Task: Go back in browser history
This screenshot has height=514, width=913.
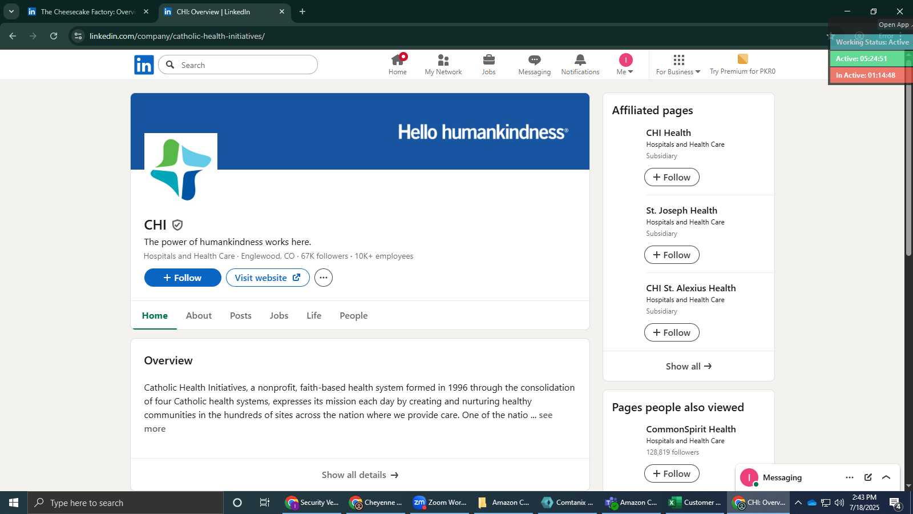Action: pos(13,36)
